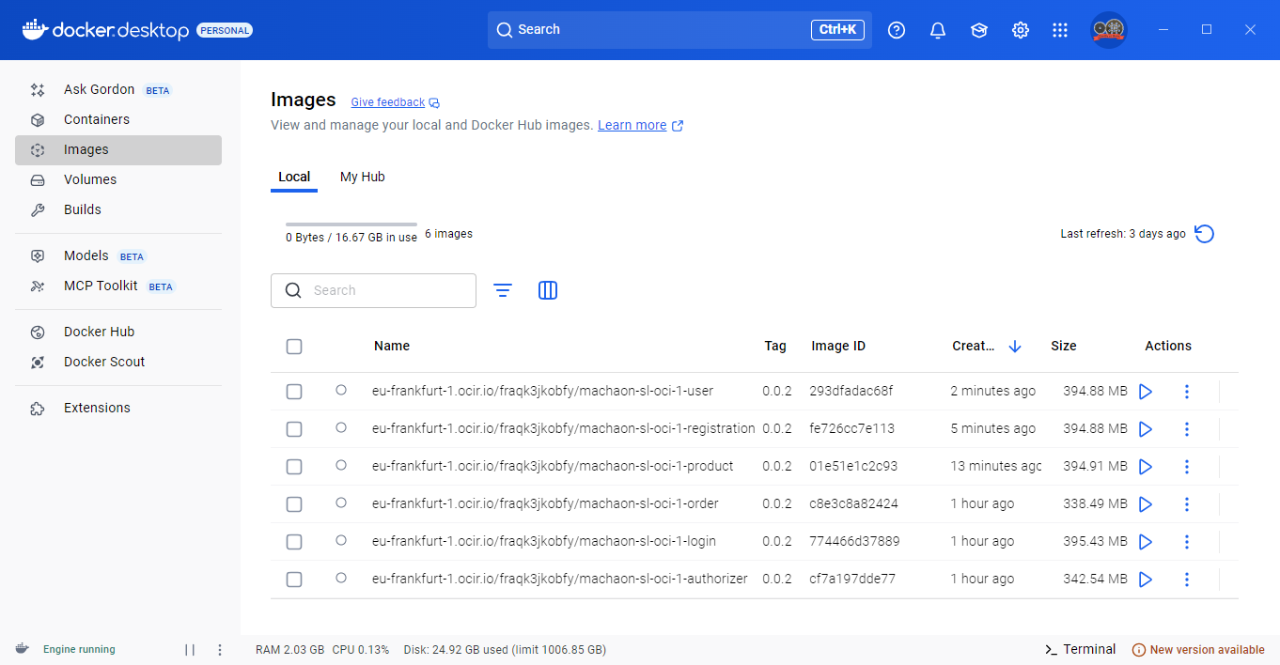Switch to the My Hub tab
This screenshot has height=665, width=1280.
tap(362, 177)
